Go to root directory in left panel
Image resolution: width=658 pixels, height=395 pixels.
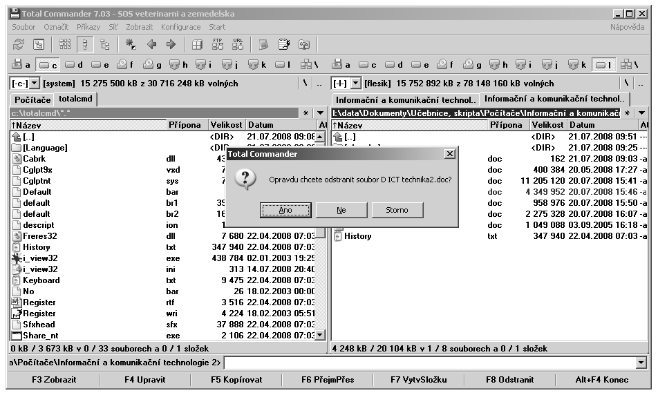[x=305, y=83]
